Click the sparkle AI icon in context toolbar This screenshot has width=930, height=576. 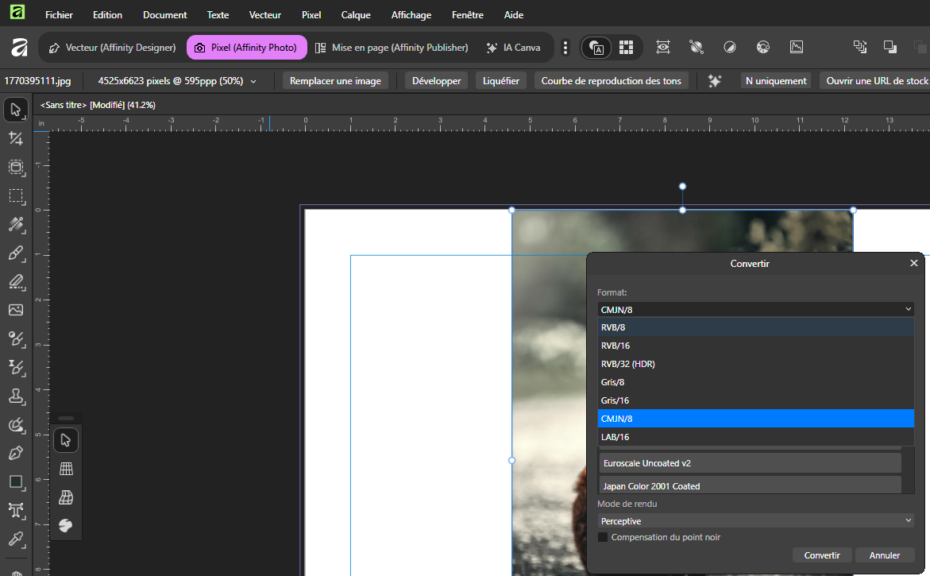[715, 81]
